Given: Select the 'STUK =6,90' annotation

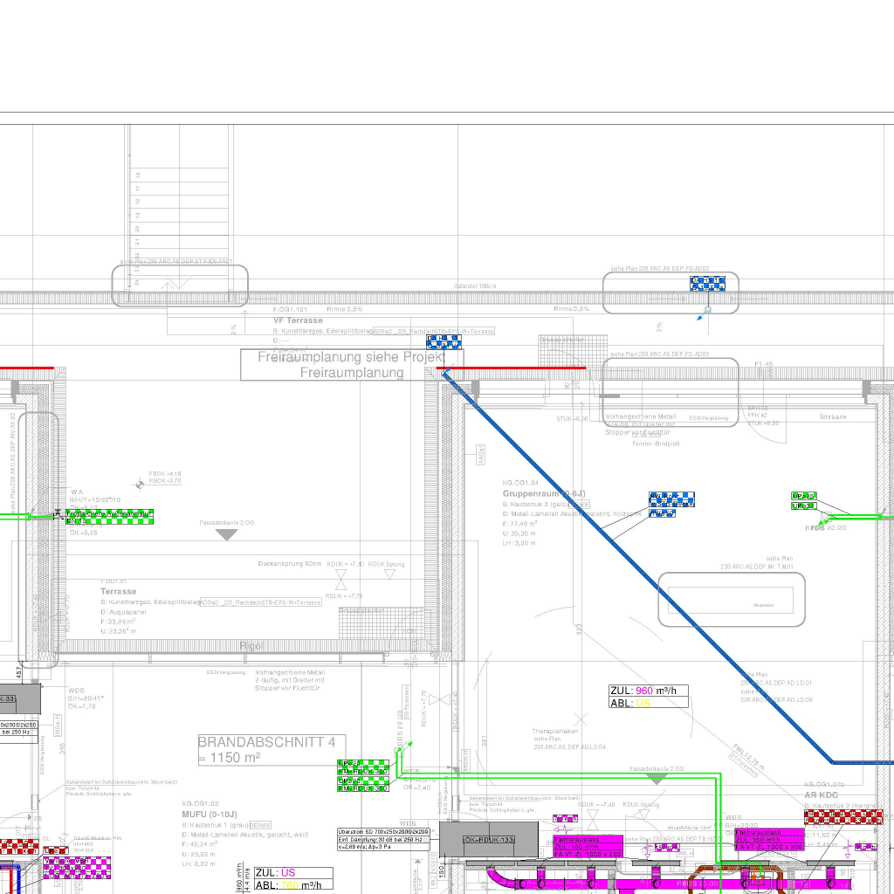Looking at the screenshot, I should (x=572, y=418).
